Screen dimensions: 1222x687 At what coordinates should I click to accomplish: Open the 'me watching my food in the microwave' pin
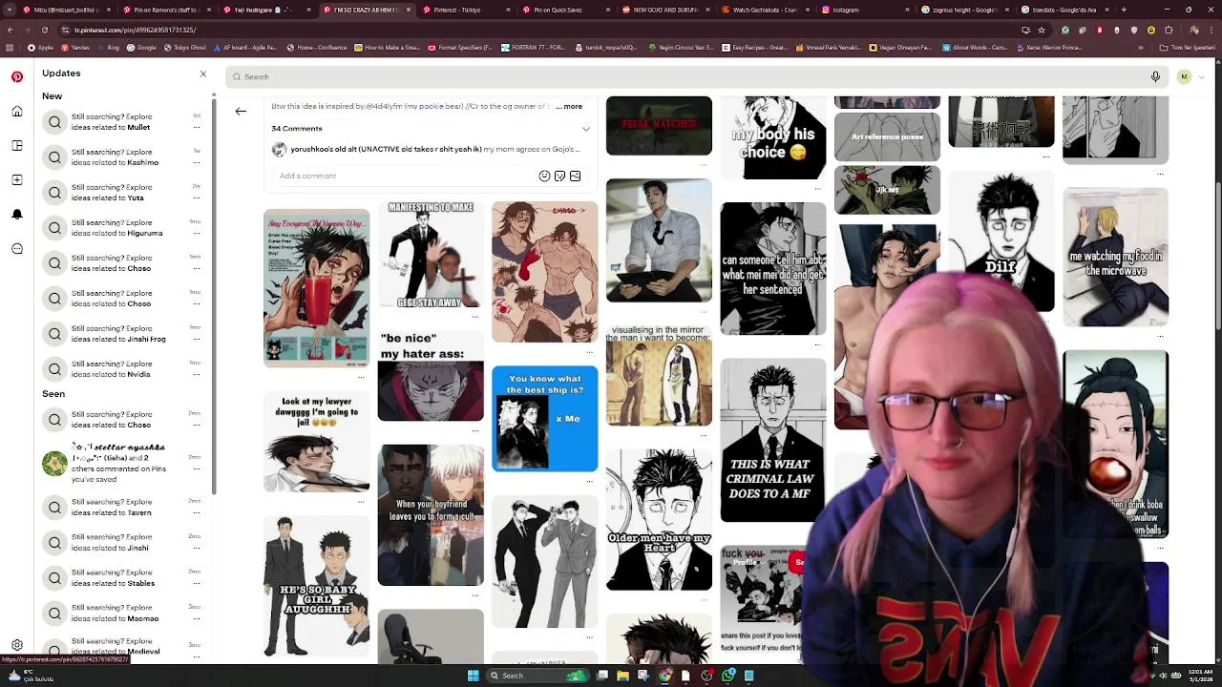click(x=1115, y=258)
